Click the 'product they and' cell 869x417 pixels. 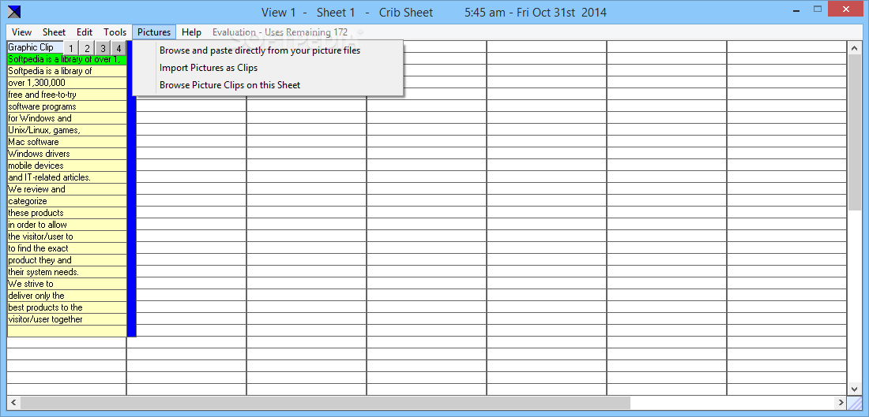[67, 260]
